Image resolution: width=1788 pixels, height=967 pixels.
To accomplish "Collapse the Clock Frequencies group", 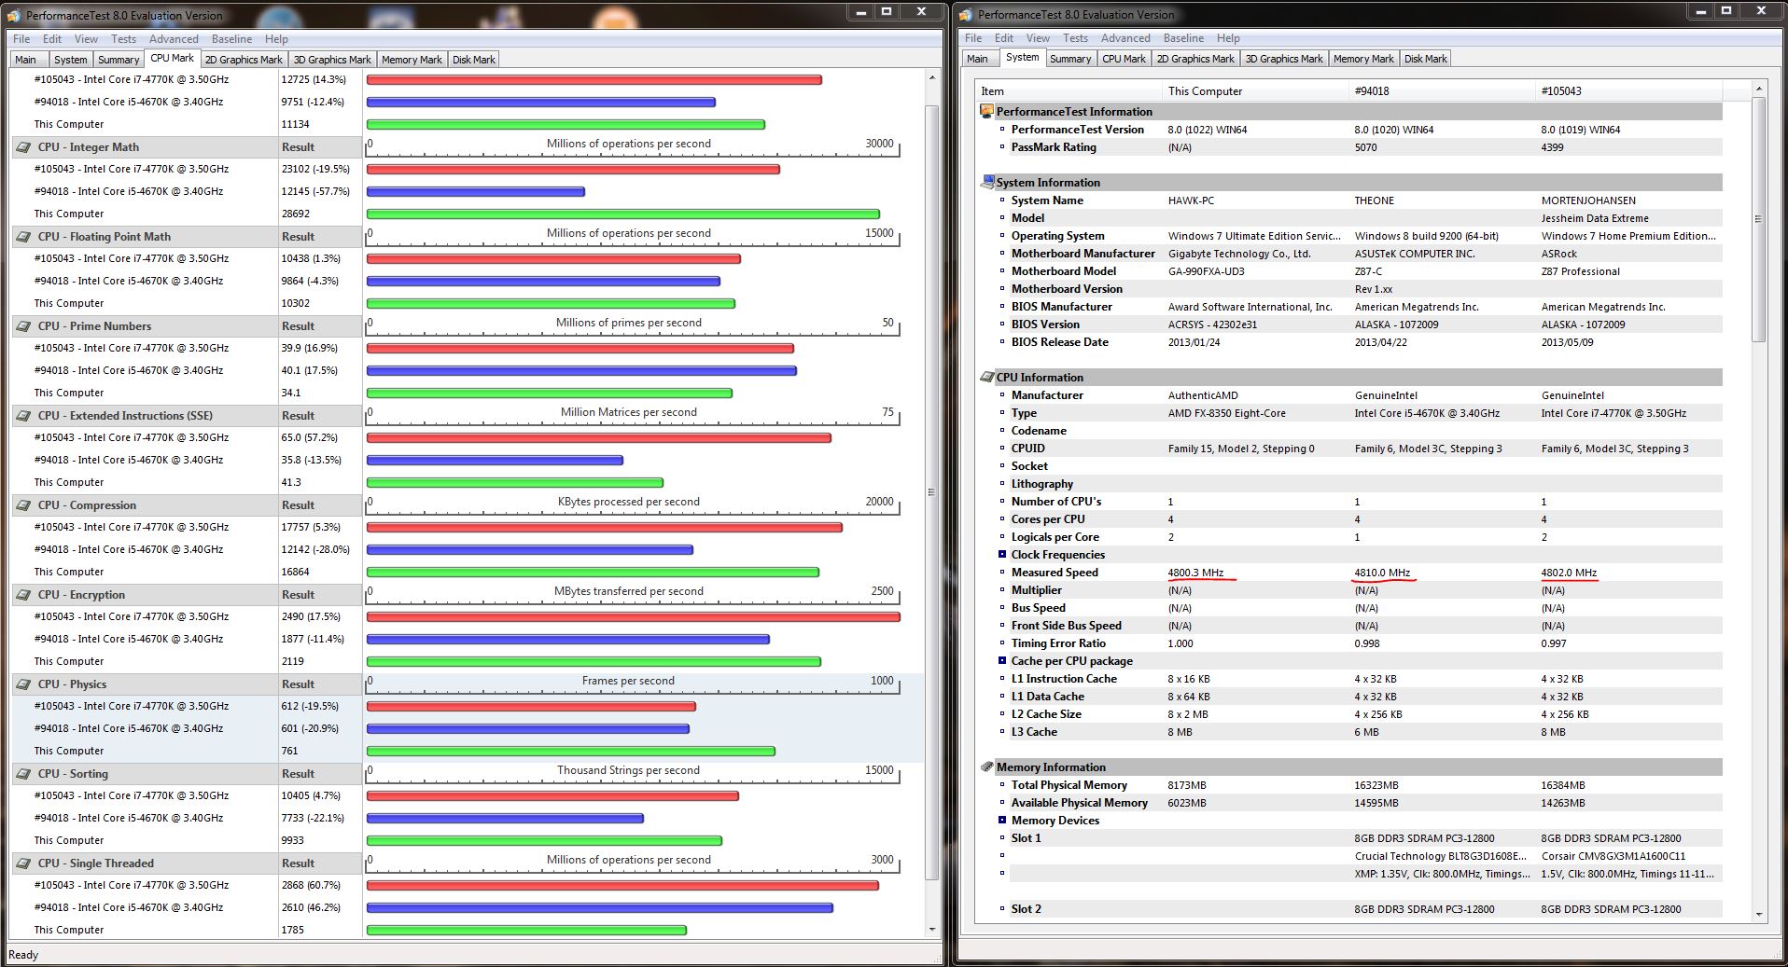I will (1002, 555).
